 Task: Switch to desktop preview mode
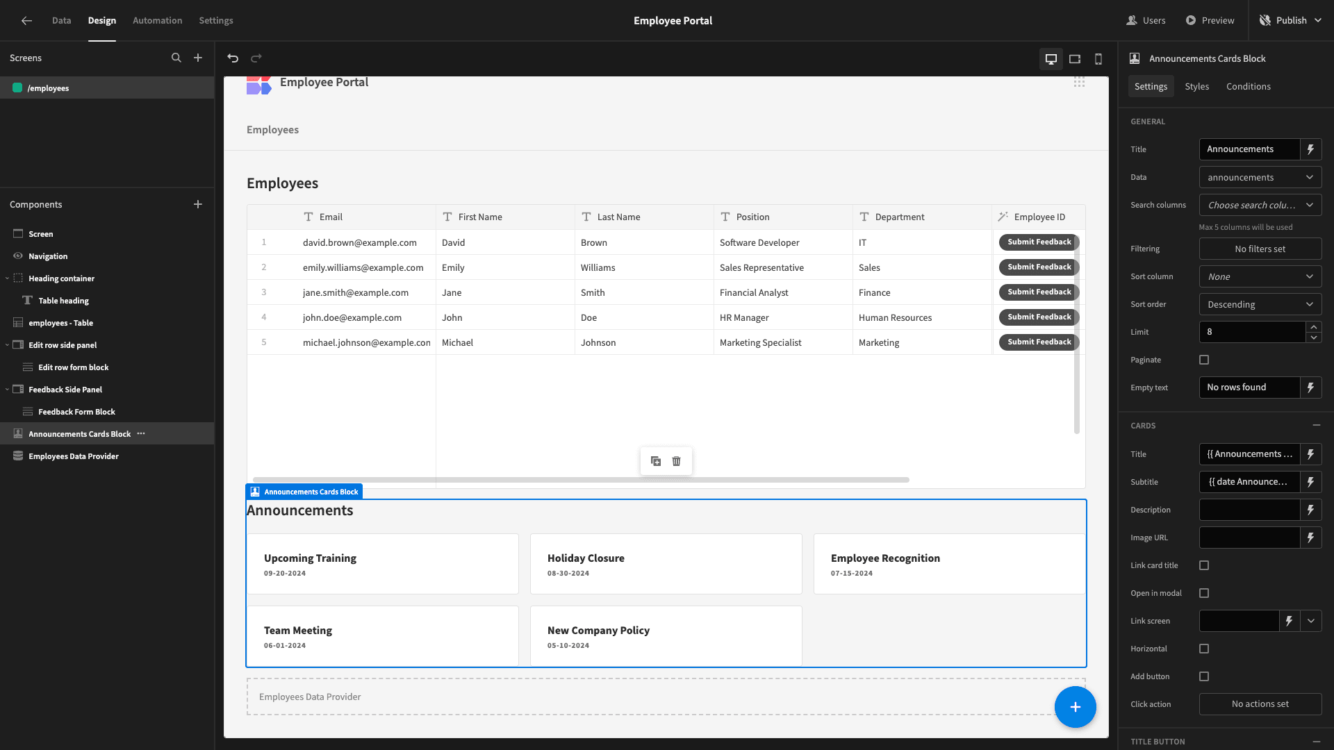point(1051,58)
